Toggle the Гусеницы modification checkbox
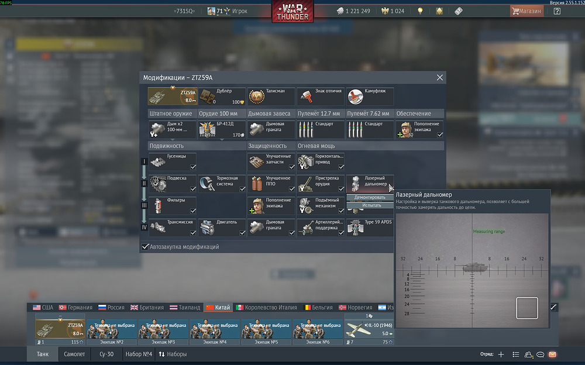 click(x=193, y=167)
